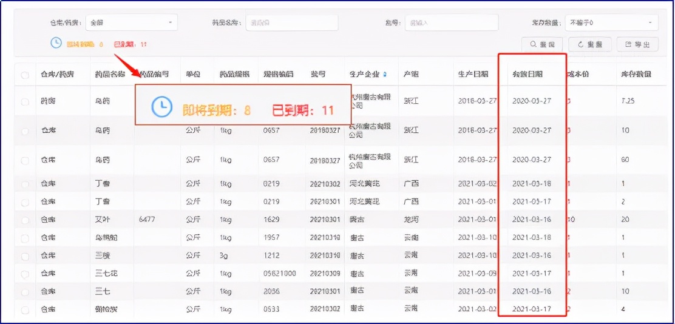The height and width of the screenshot is (324, 675).
Task: Click the stock quantity cell 20
Action: click(625, 220)
